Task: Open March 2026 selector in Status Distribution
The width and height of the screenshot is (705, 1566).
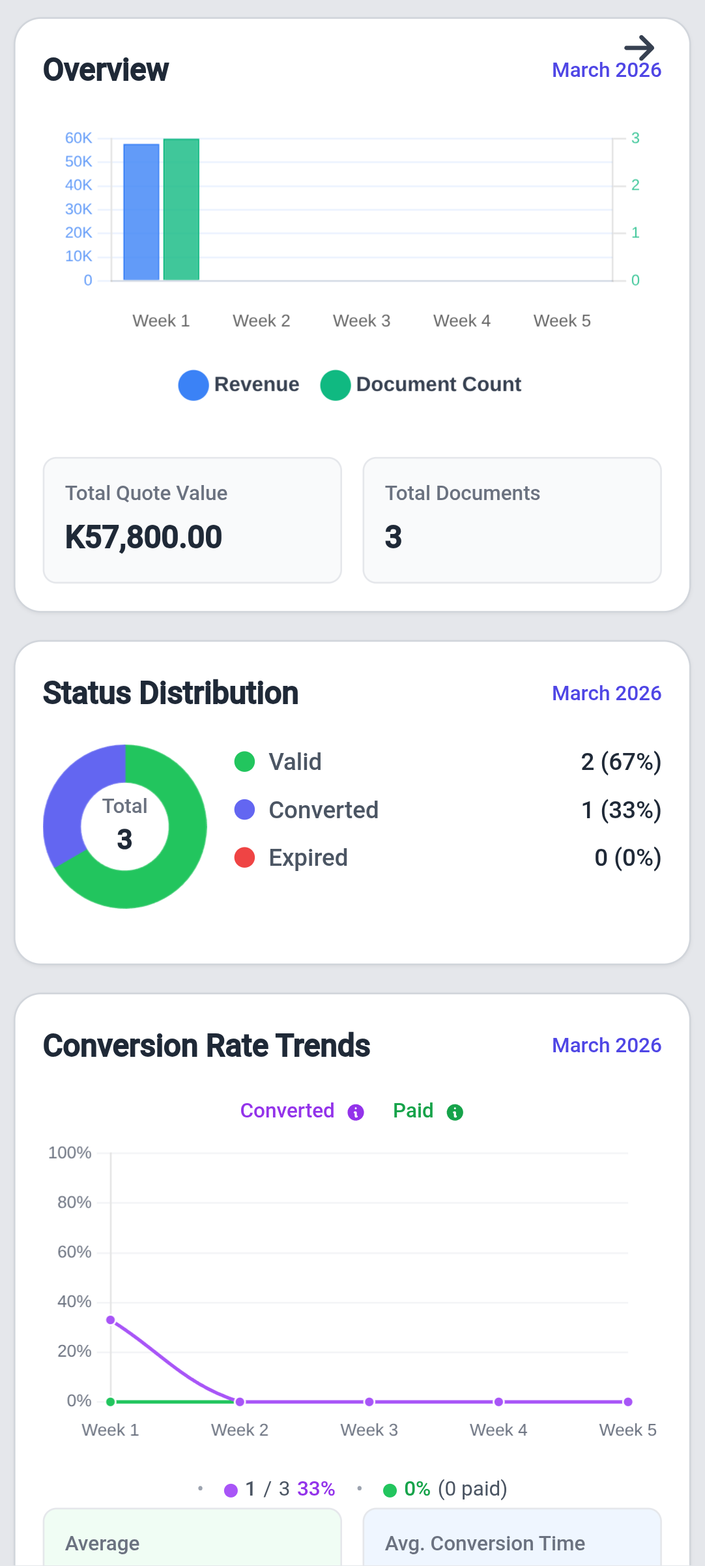Action: [x=606, y=693]
